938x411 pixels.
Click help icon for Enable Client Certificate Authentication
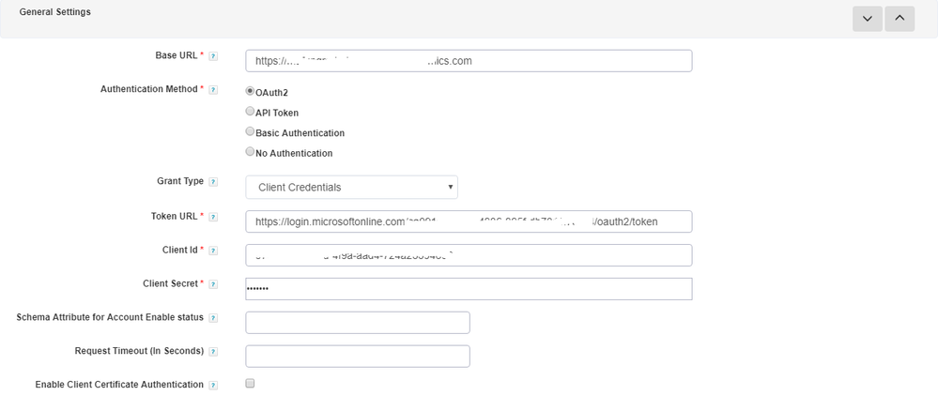213,385
